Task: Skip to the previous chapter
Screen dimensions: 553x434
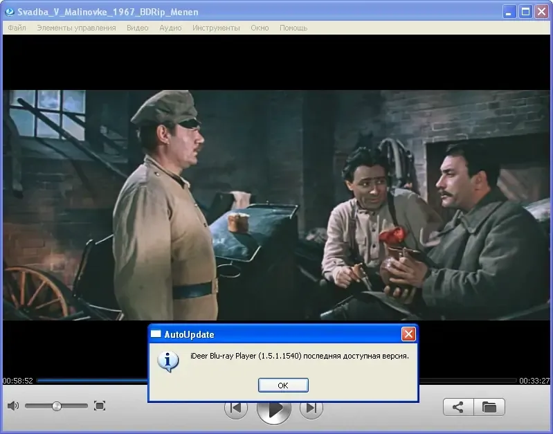Action: (x=235, y=408)
